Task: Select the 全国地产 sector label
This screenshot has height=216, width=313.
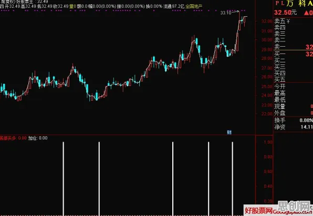Action: (x=194, y=6)
